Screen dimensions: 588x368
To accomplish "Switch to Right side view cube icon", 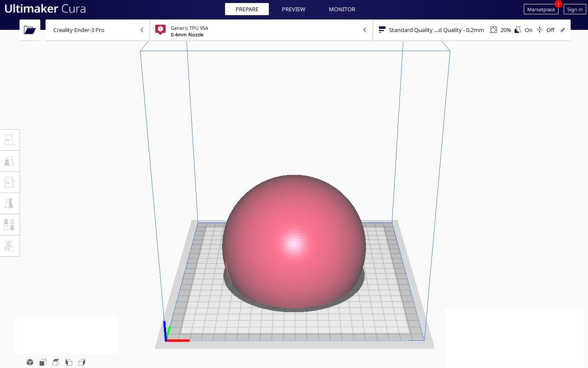I will point(82,362).
